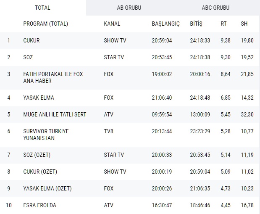Viewport: 260px width, 214px height.
Task: Open the YASAK ELMA program entry
Action: coord(39,98)
